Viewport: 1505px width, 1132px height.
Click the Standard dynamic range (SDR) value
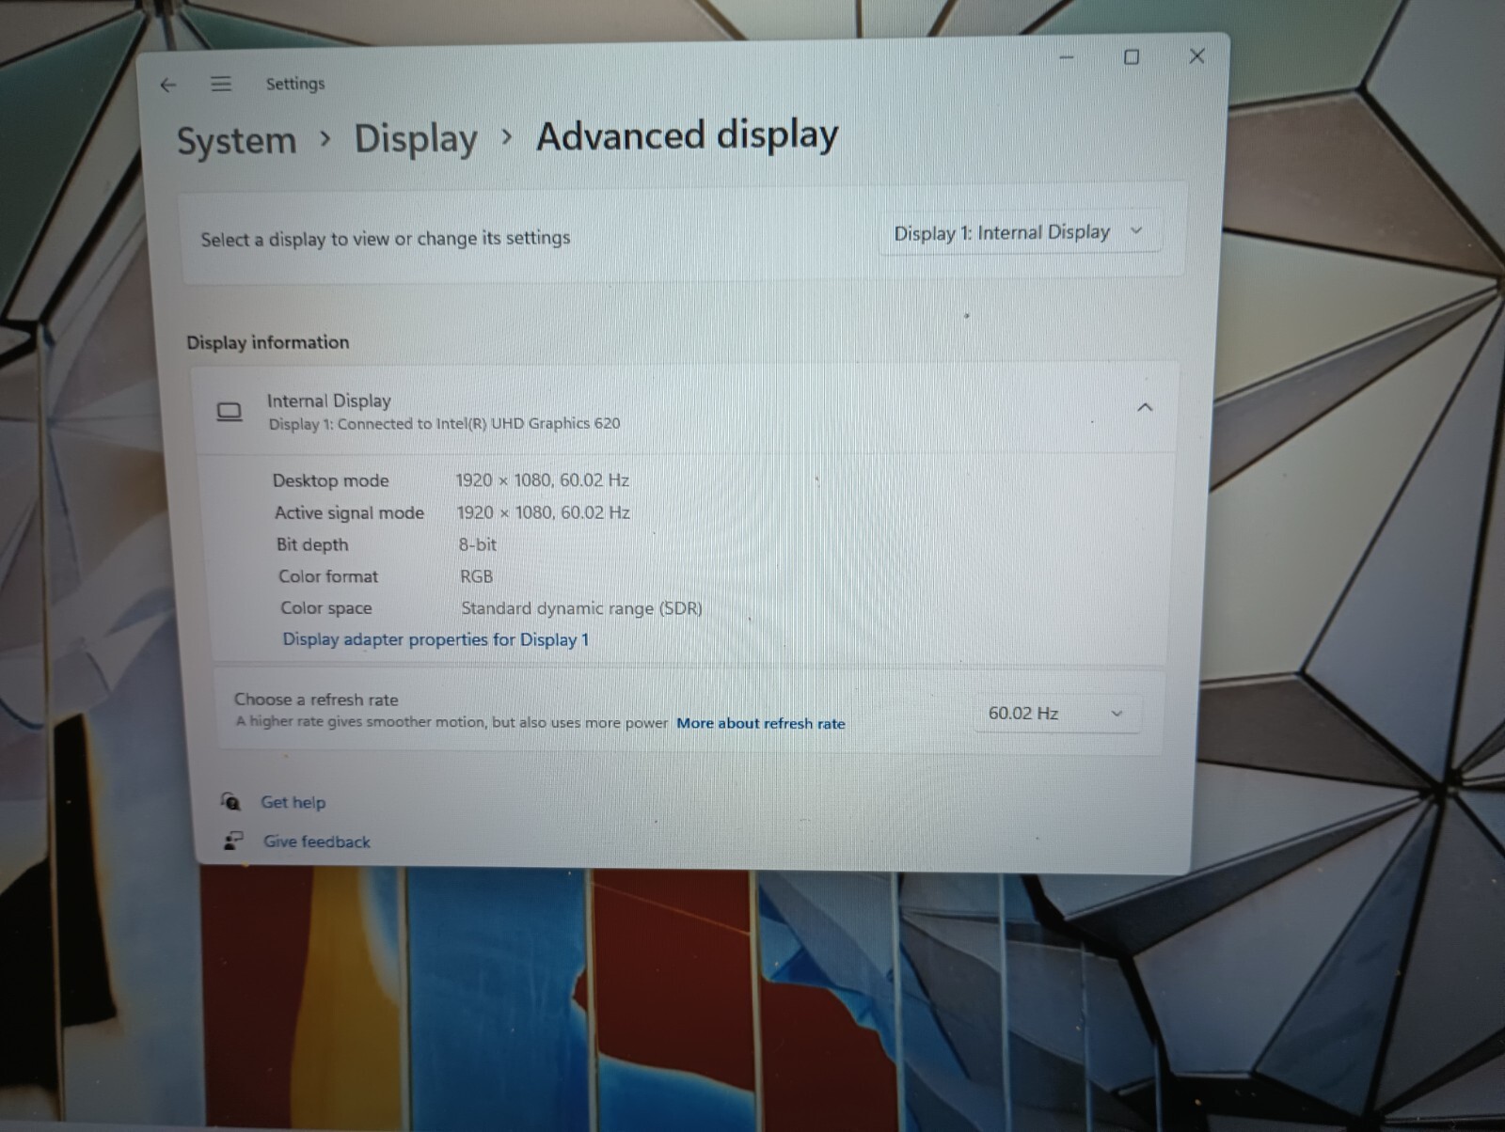[582, 608]
